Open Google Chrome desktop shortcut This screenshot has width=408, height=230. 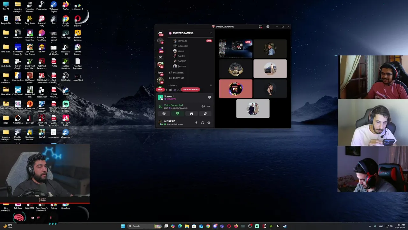(66, 21)
